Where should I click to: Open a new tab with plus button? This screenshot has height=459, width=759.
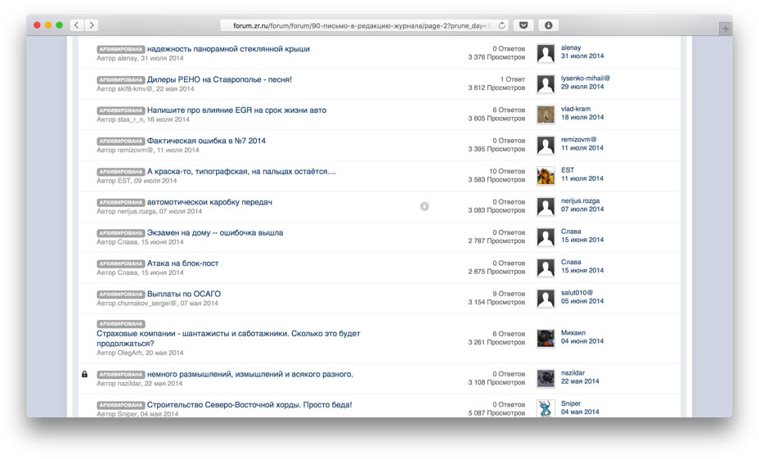[725, 29]
